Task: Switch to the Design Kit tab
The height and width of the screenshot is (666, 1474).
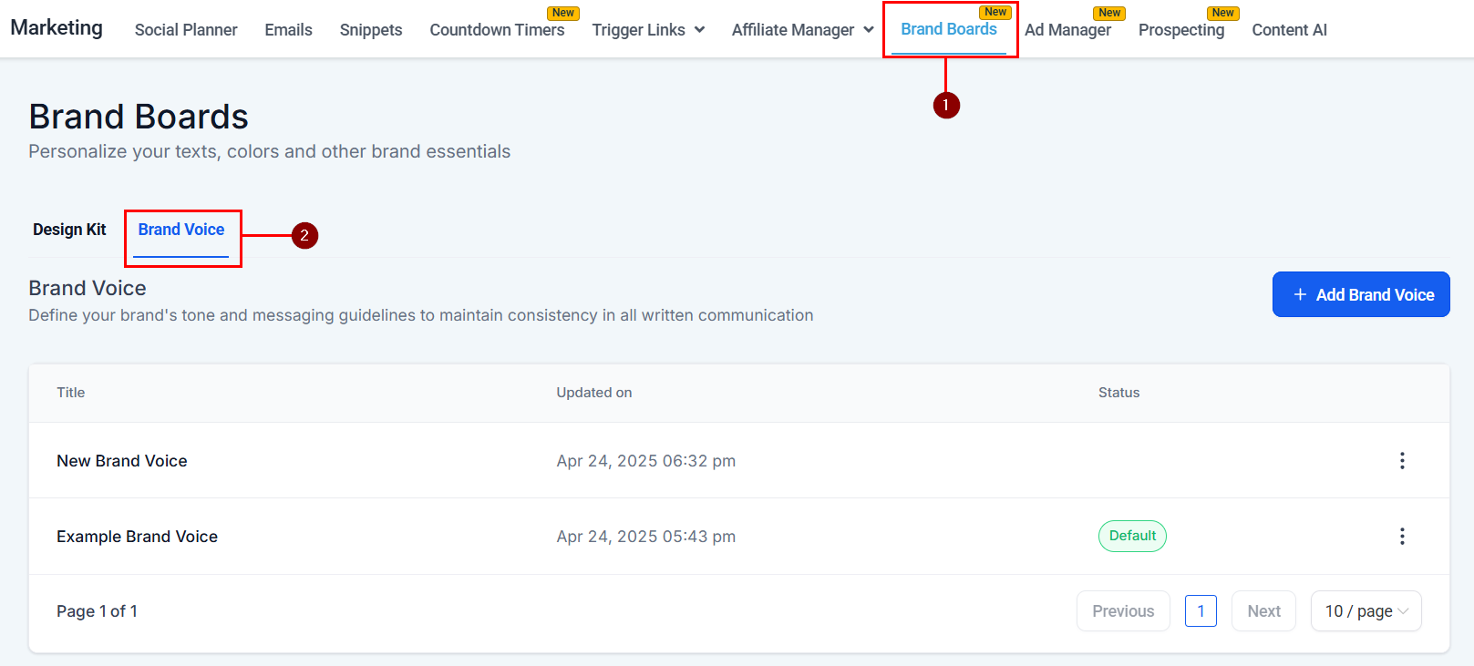Action: click(x=69, y=230)
